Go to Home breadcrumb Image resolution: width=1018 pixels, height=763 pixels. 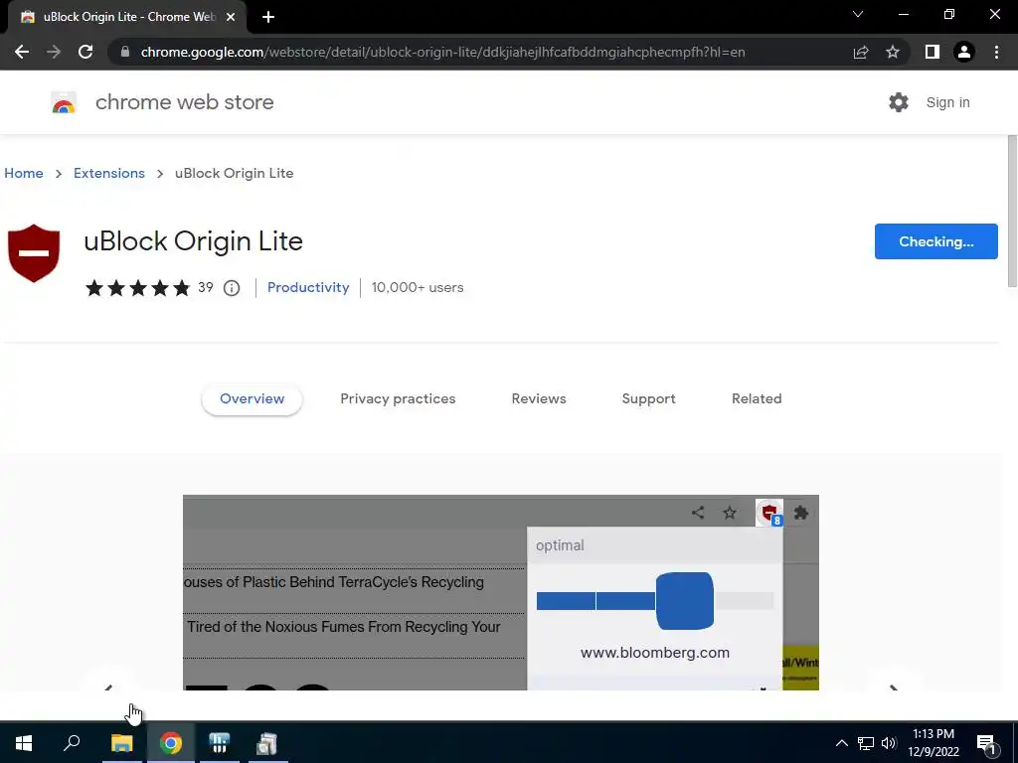pyautogui.click(x=24, y=173)
